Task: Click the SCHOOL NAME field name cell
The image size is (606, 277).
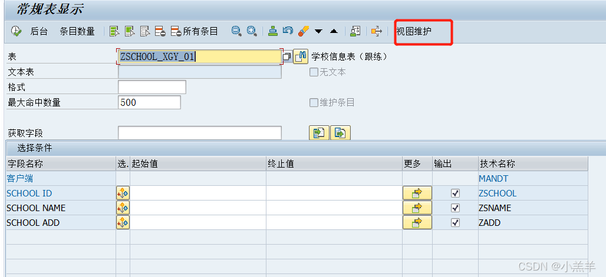Action: 61,208
